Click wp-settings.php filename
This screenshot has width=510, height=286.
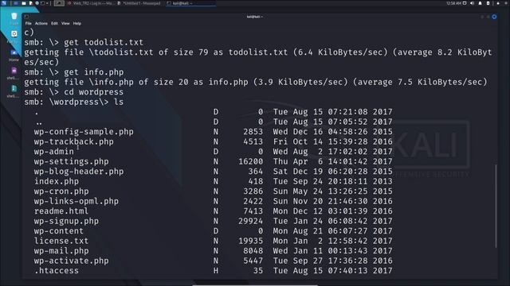coord(71,161)
